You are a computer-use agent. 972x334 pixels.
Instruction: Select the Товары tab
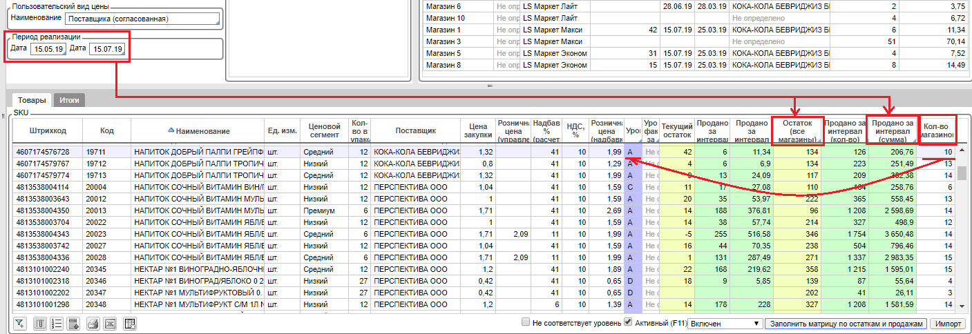[32, 100]
